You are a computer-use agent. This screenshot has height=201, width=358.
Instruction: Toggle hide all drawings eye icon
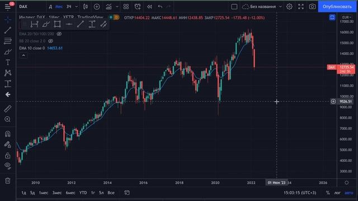point(8,165)
